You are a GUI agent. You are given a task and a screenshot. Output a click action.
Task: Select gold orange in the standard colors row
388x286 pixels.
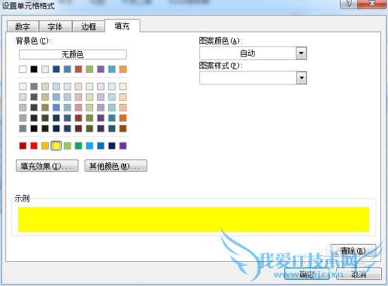(45, 146)
